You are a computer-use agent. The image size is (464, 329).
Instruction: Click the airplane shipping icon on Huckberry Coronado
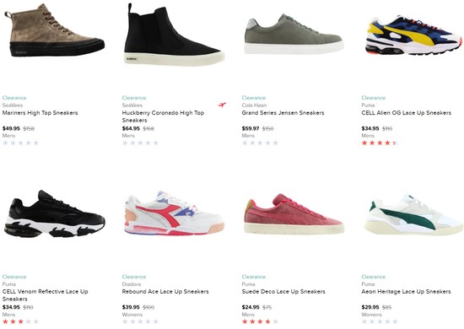point(222,105)
